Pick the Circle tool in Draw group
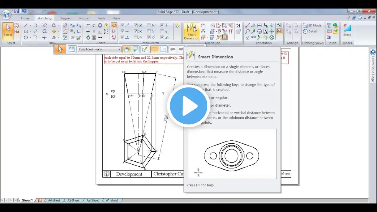The image size is (377, 212). [26, 37]
